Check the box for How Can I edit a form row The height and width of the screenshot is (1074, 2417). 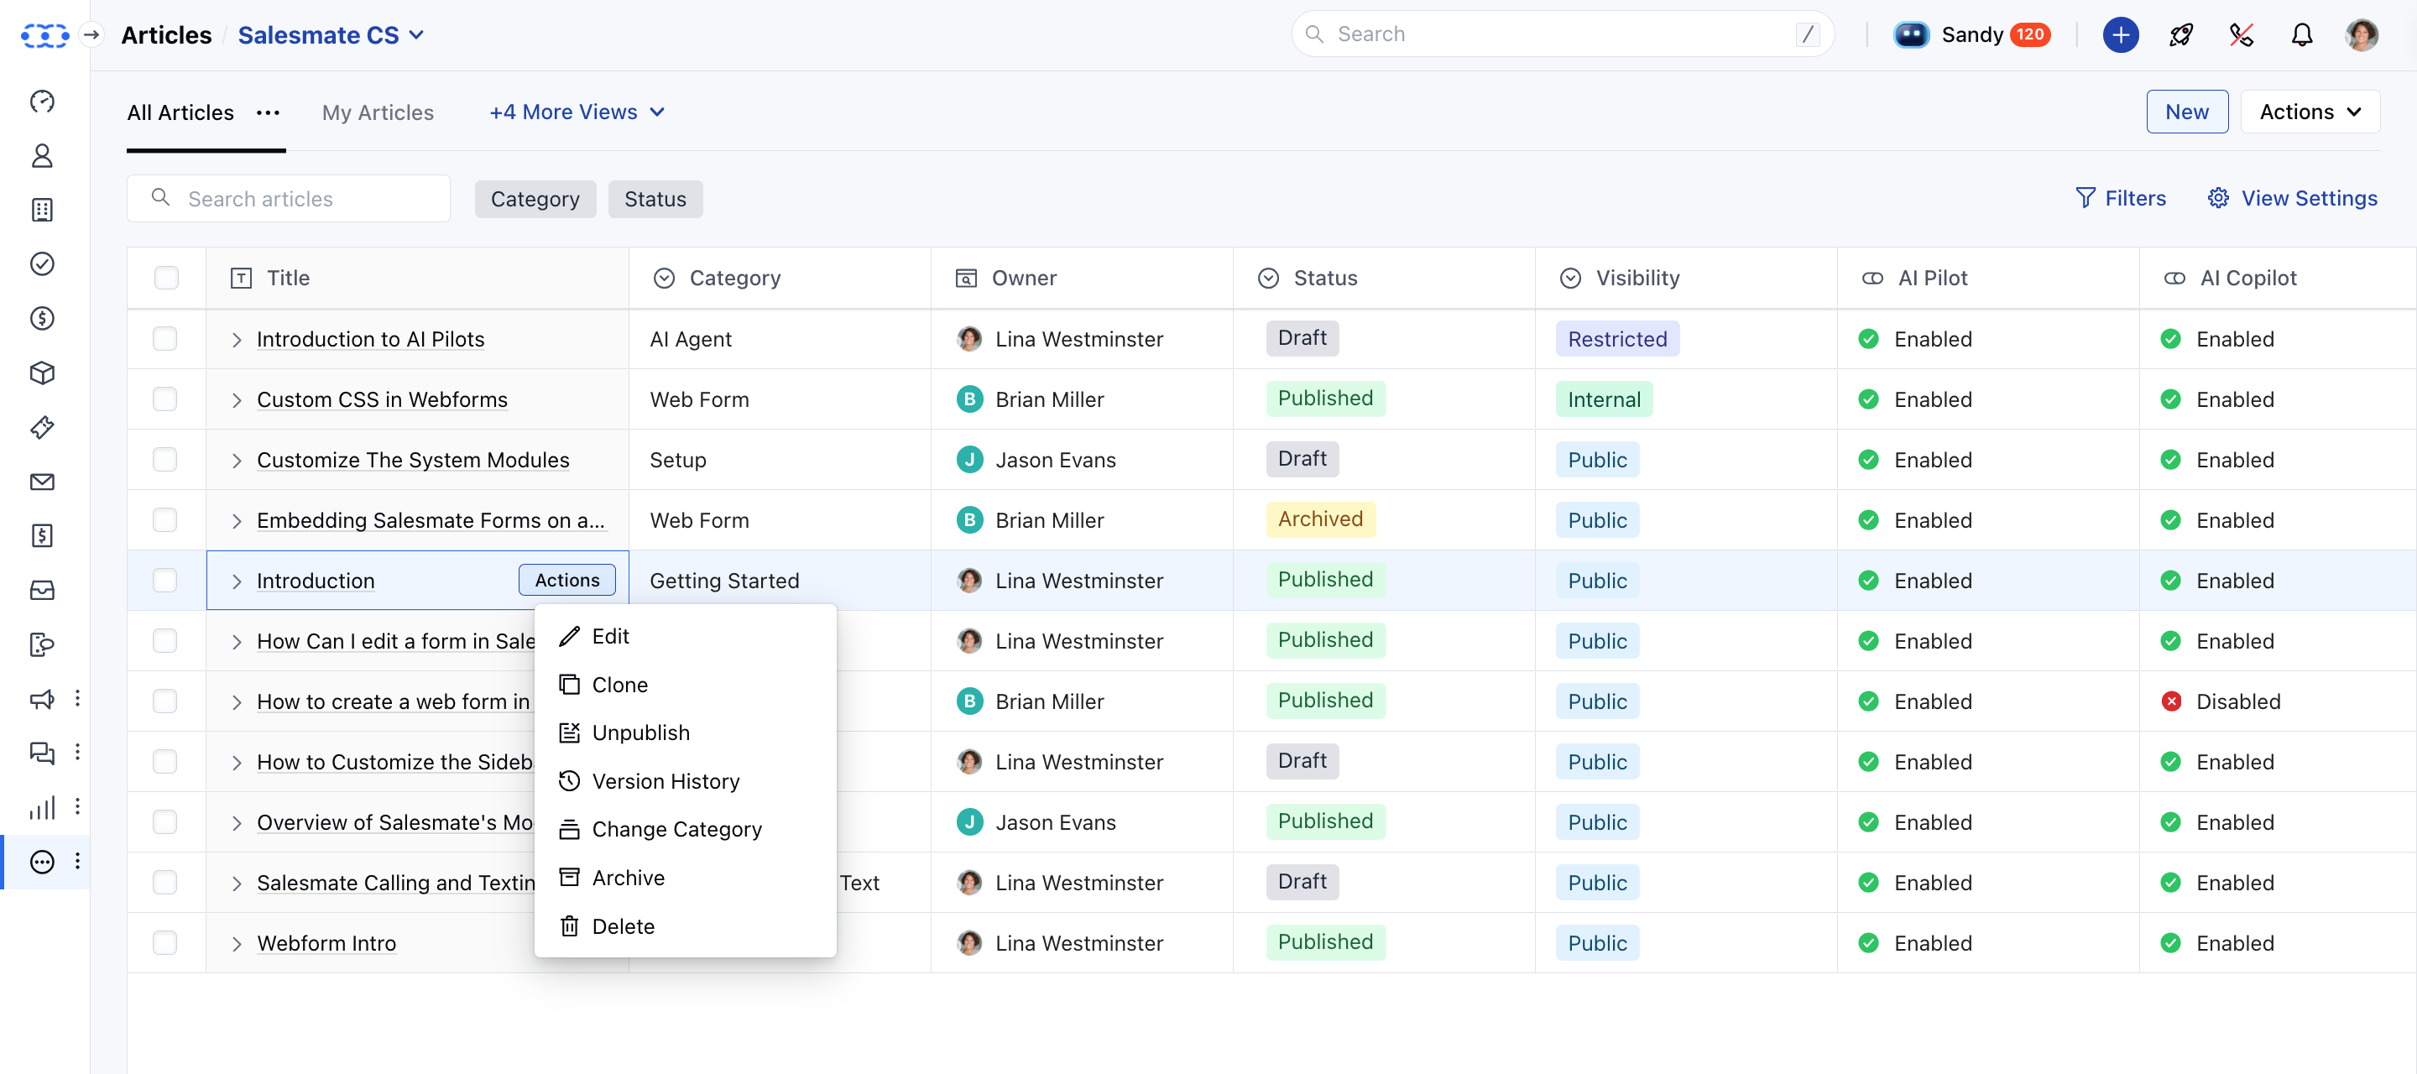pyautogui.click(x=165, y=641)
